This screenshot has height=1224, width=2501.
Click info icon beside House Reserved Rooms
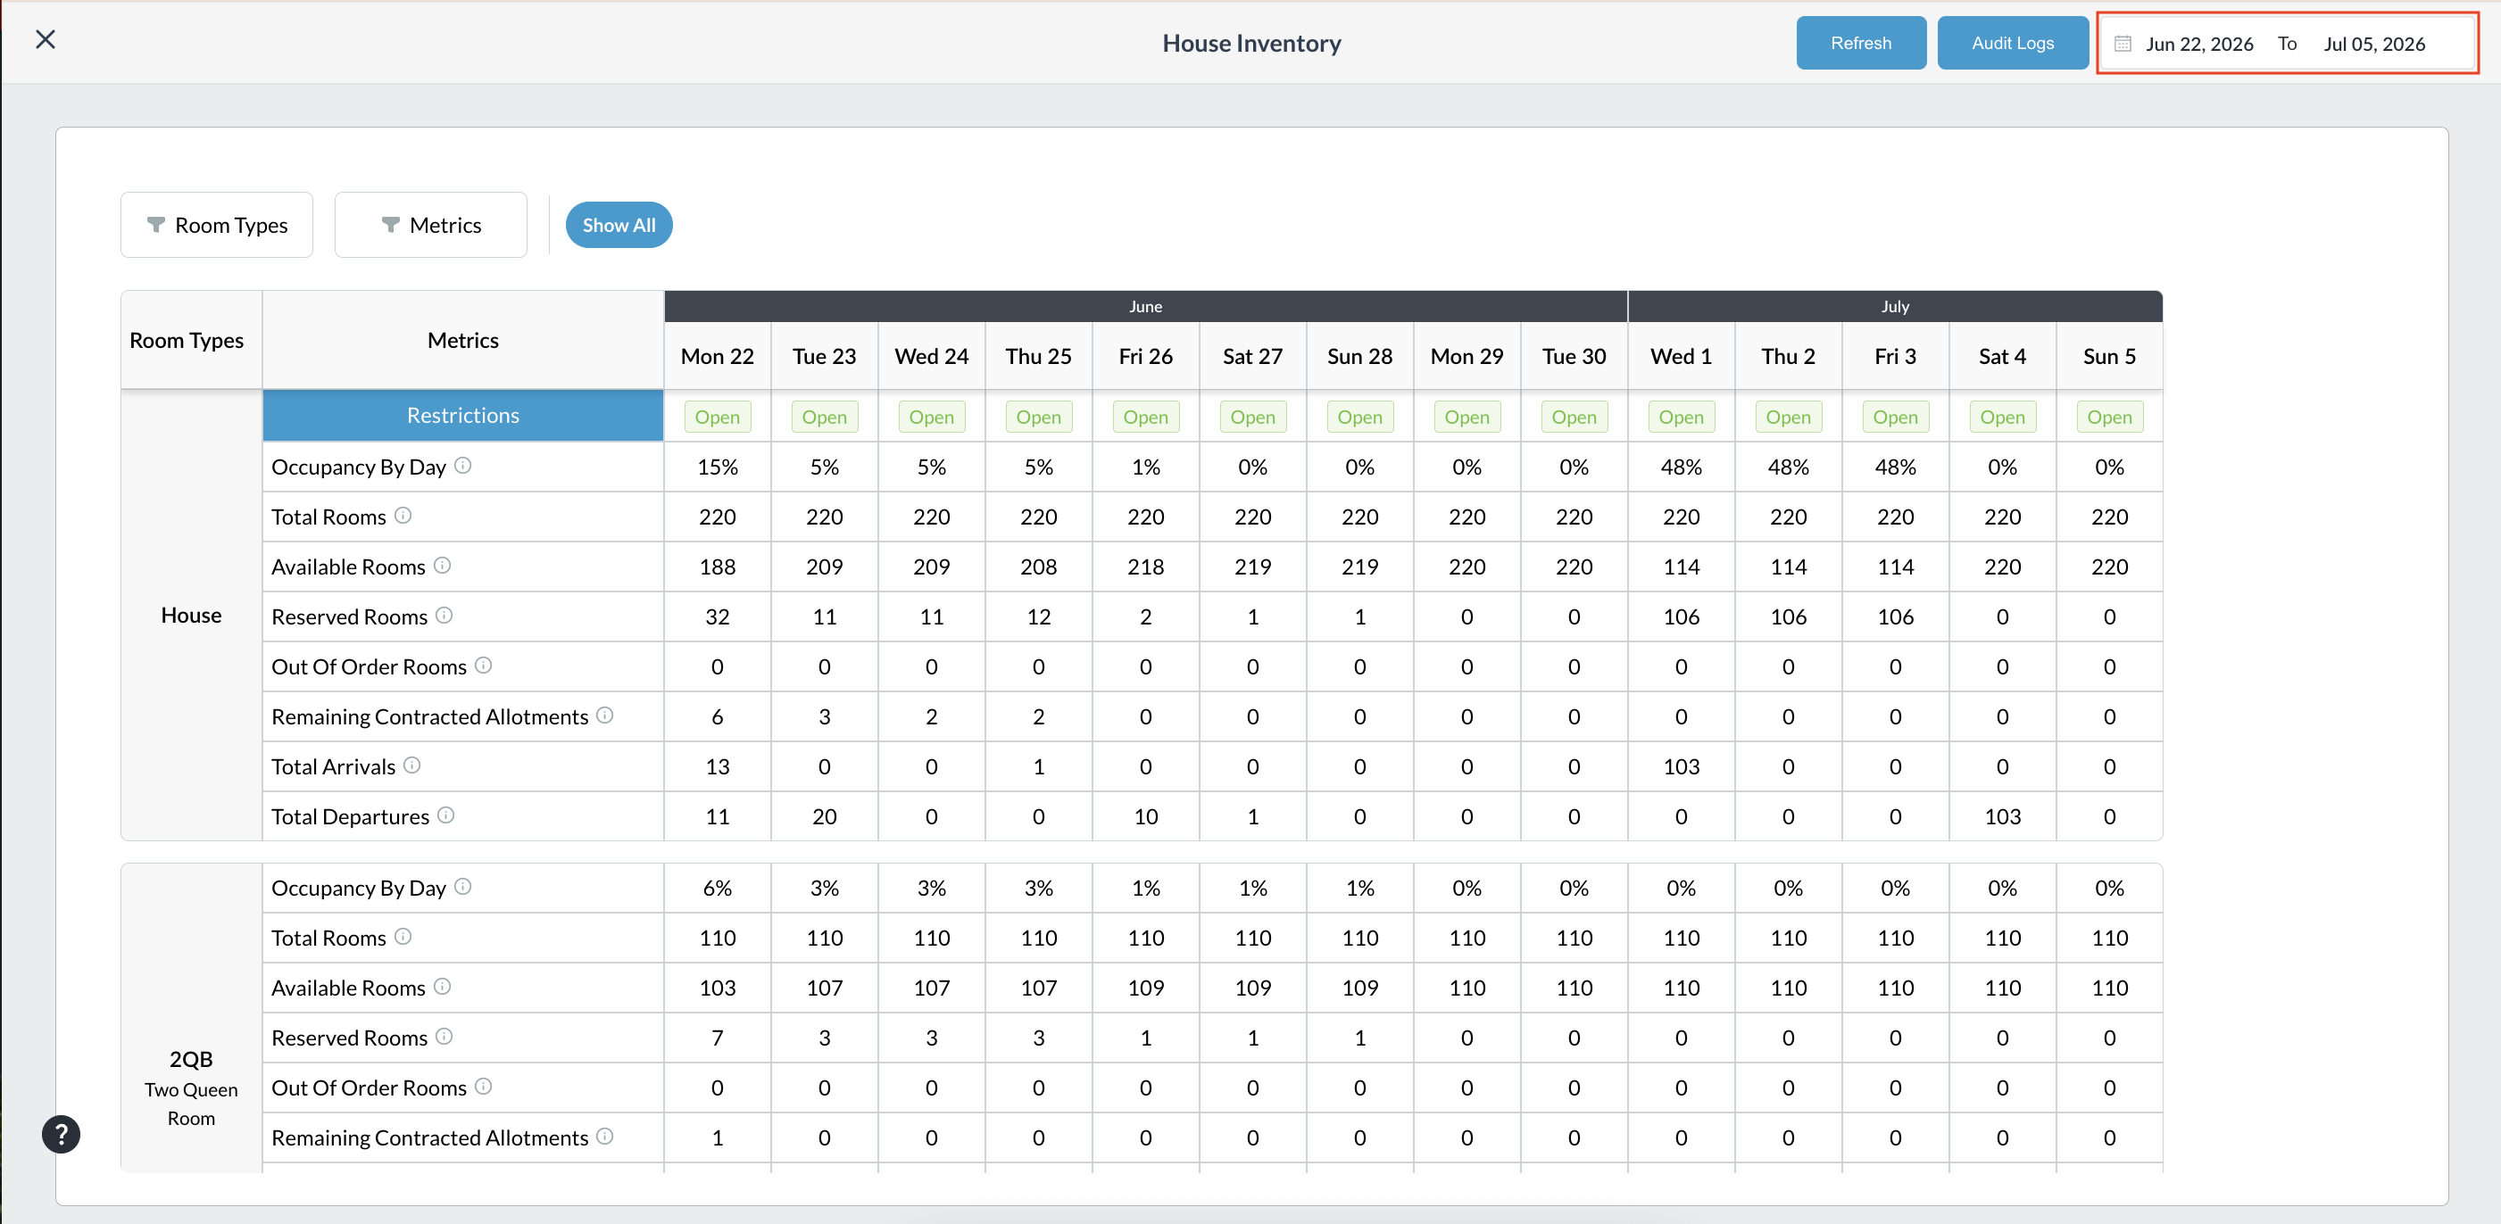point(444,616)
